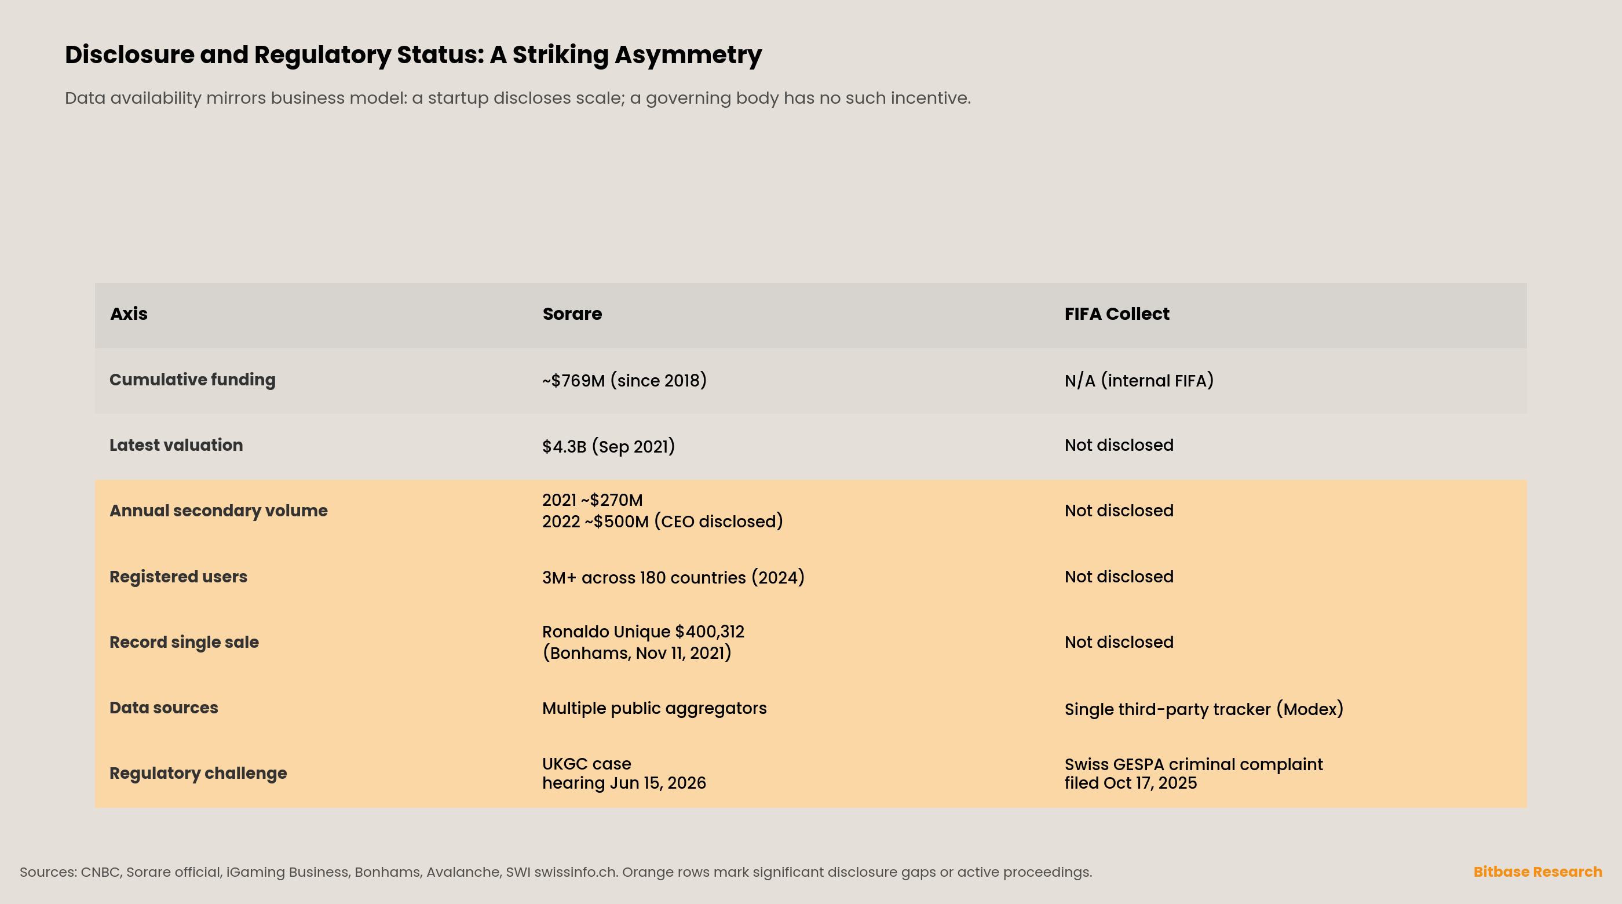Click the 'UKGC case' line
Screen dimensions: 1622x904
(x=586, y=764)
